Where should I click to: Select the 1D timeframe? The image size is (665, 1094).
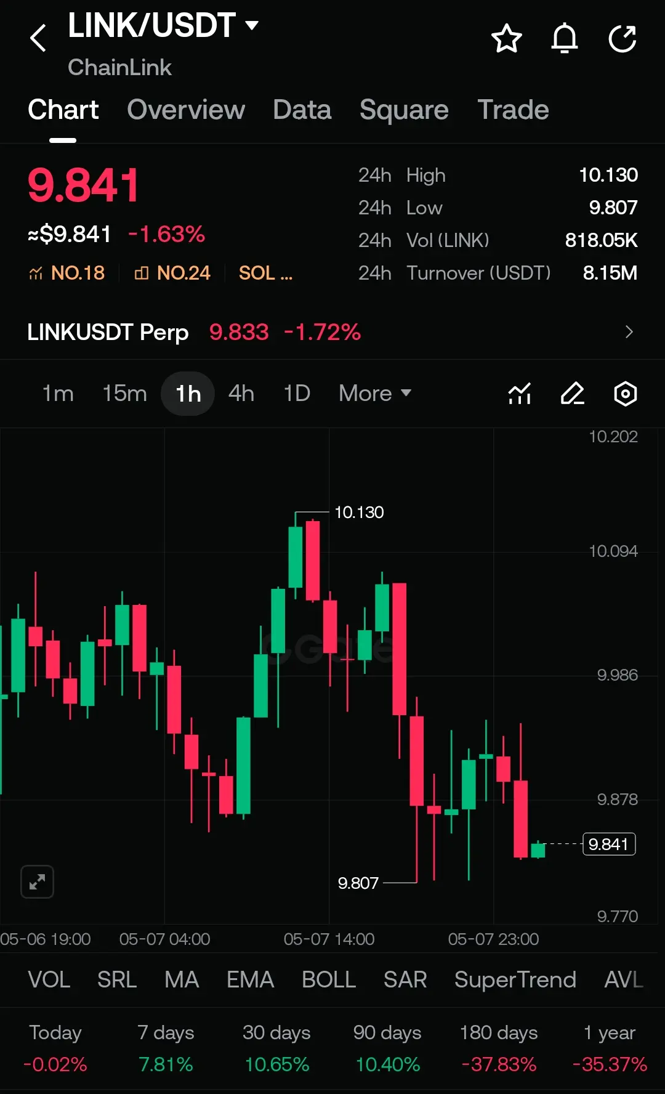(x=297, y=393)
